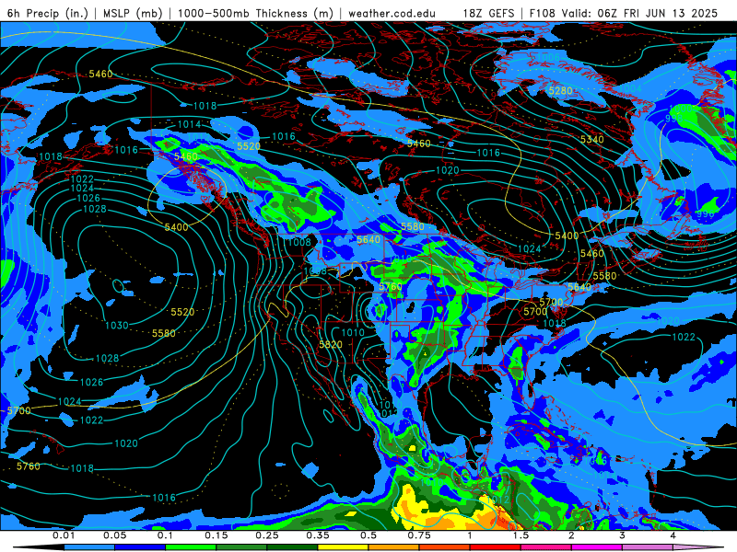Click the '3' legend value

click(623, 535)
